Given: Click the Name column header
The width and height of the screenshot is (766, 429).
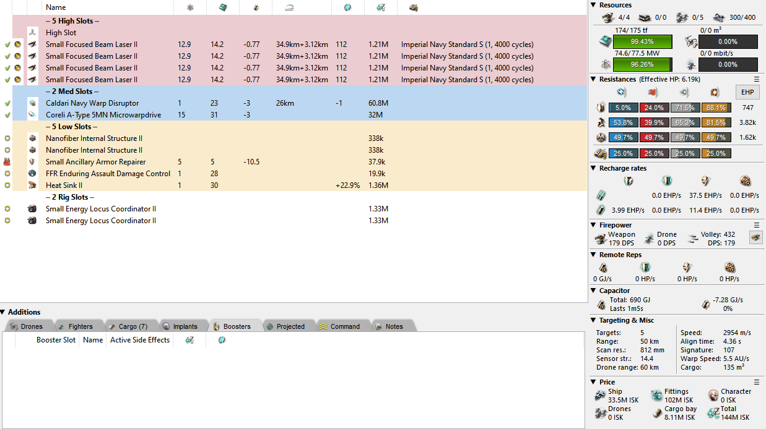Looking at the screenshot, I should [56, 7].
